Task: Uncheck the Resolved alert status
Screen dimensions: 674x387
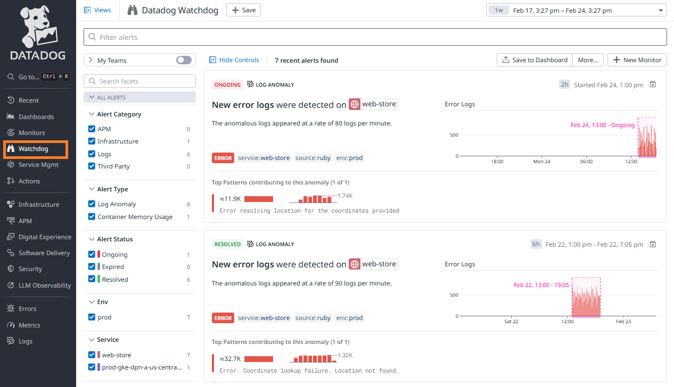Action: click(92, 280)
